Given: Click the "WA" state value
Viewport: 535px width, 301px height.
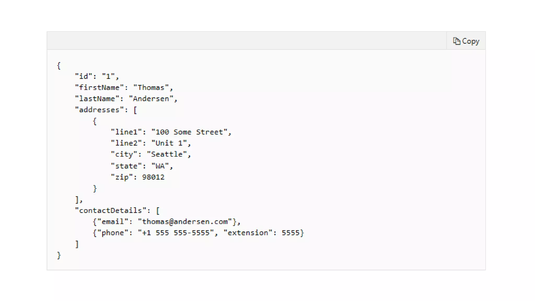Looking at the screenshot, I should point(160,166).
